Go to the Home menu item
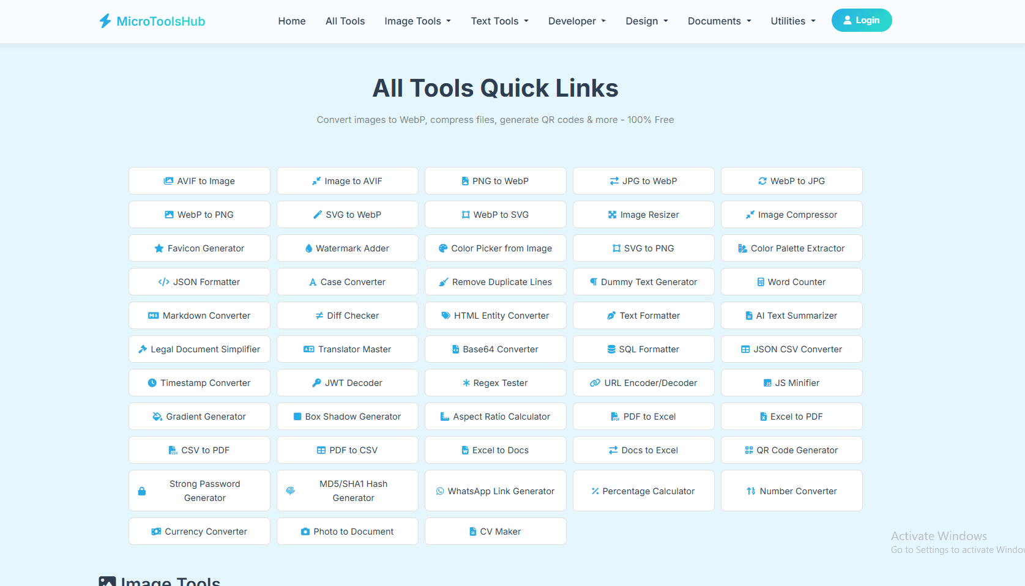 [x=292, y=21]
